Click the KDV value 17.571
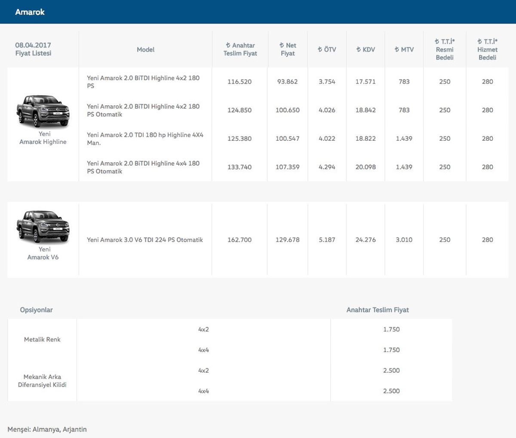 pos(365,82)
